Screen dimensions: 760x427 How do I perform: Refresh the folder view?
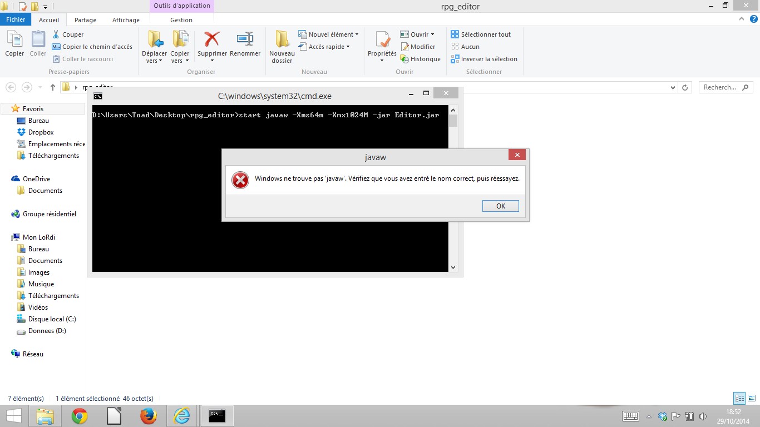[x=685, y=87]
